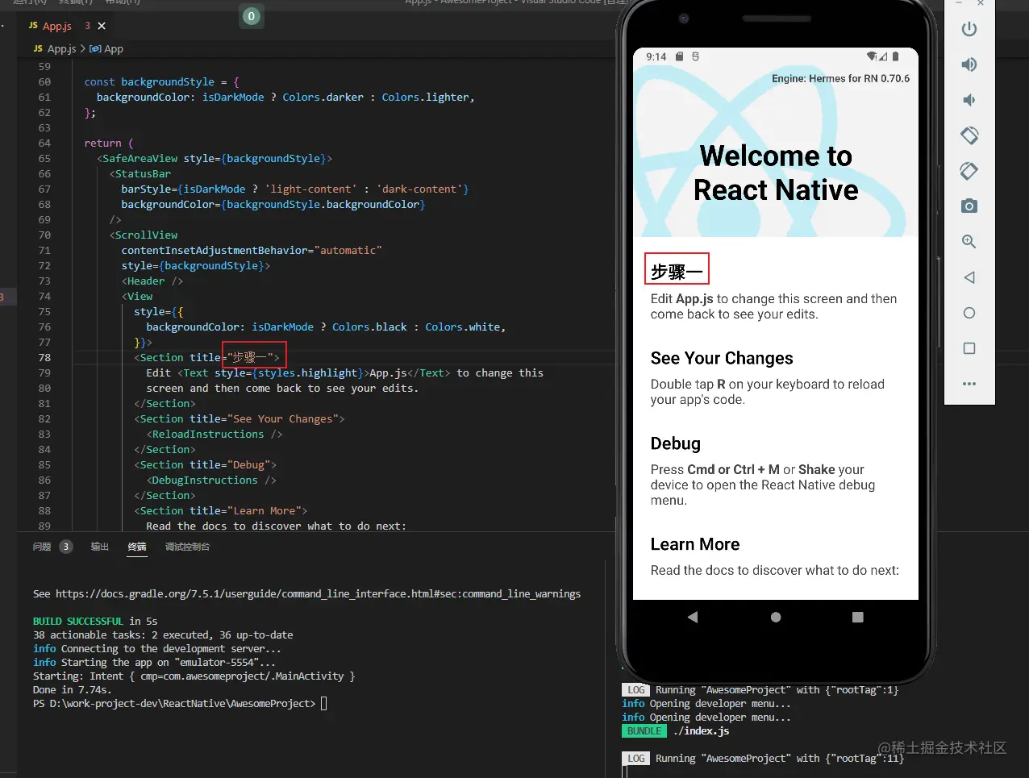1029x778 pixels.
Task: Tap the 步骤一 heading in the phone app
Action: pyautogui.click(x=677, y=272)
